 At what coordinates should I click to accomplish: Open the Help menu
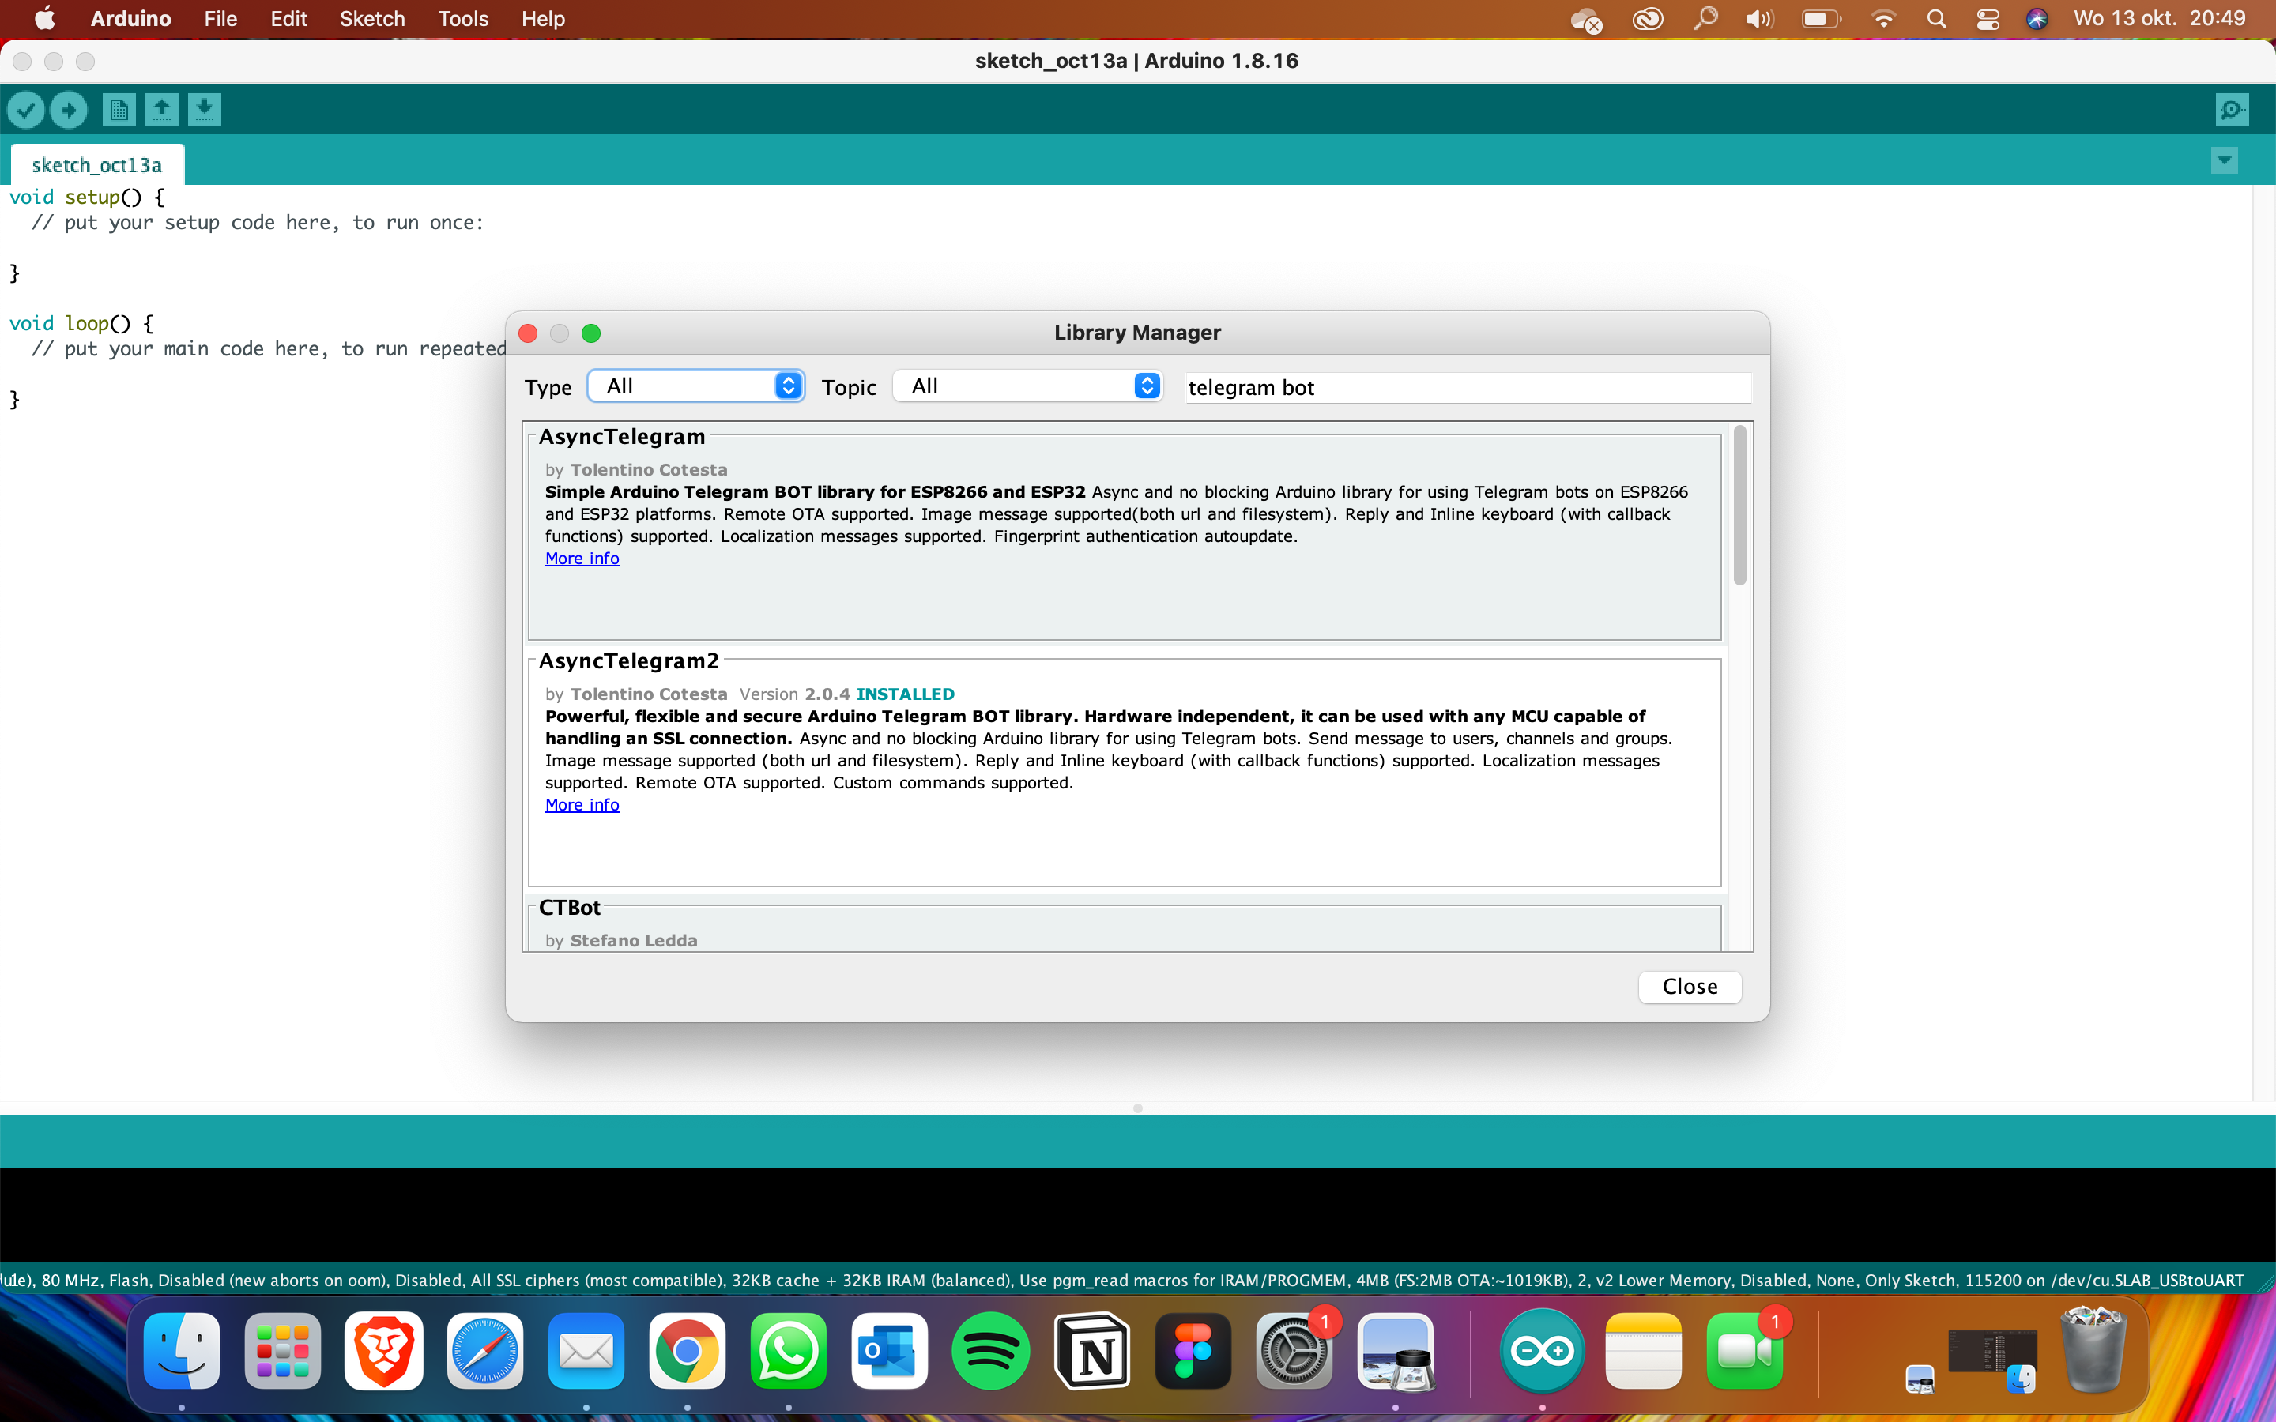543,19
